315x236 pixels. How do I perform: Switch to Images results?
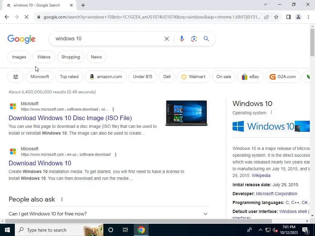point(19,57)
